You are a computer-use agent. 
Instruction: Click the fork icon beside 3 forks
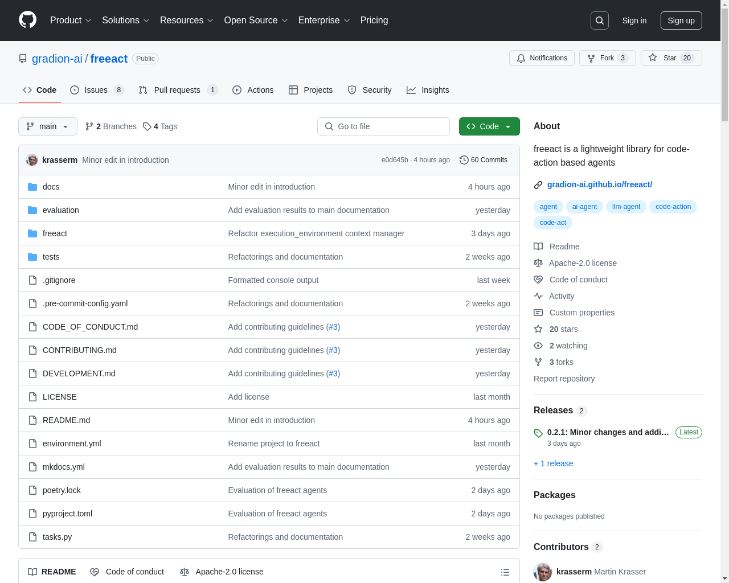(x=538, y=362)
